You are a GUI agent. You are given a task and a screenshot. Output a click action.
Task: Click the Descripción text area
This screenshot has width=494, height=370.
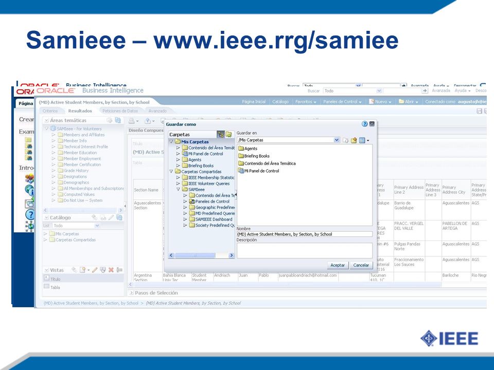click(x=305, y=250)
